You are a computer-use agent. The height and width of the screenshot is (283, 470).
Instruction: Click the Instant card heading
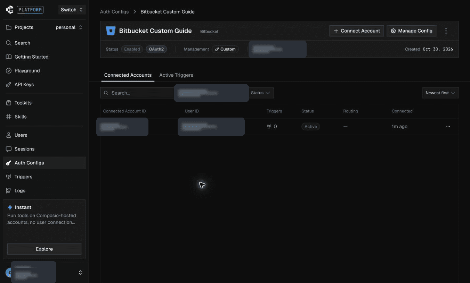(23, 207)
